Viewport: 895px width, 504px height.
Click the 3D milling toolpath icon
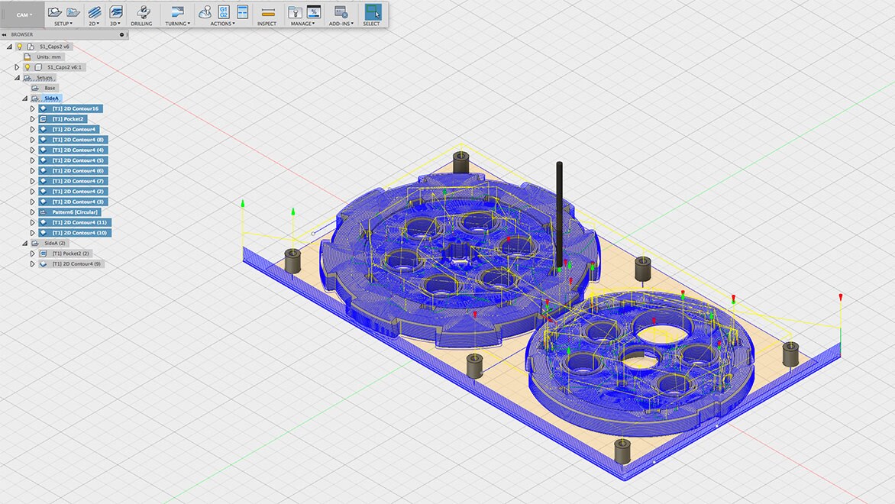tap(116, 12)
